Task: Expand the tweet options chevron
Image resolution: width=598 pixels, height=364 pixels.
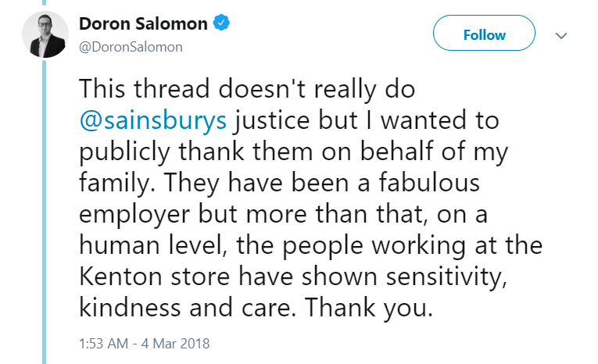Action: pos(561,36)
